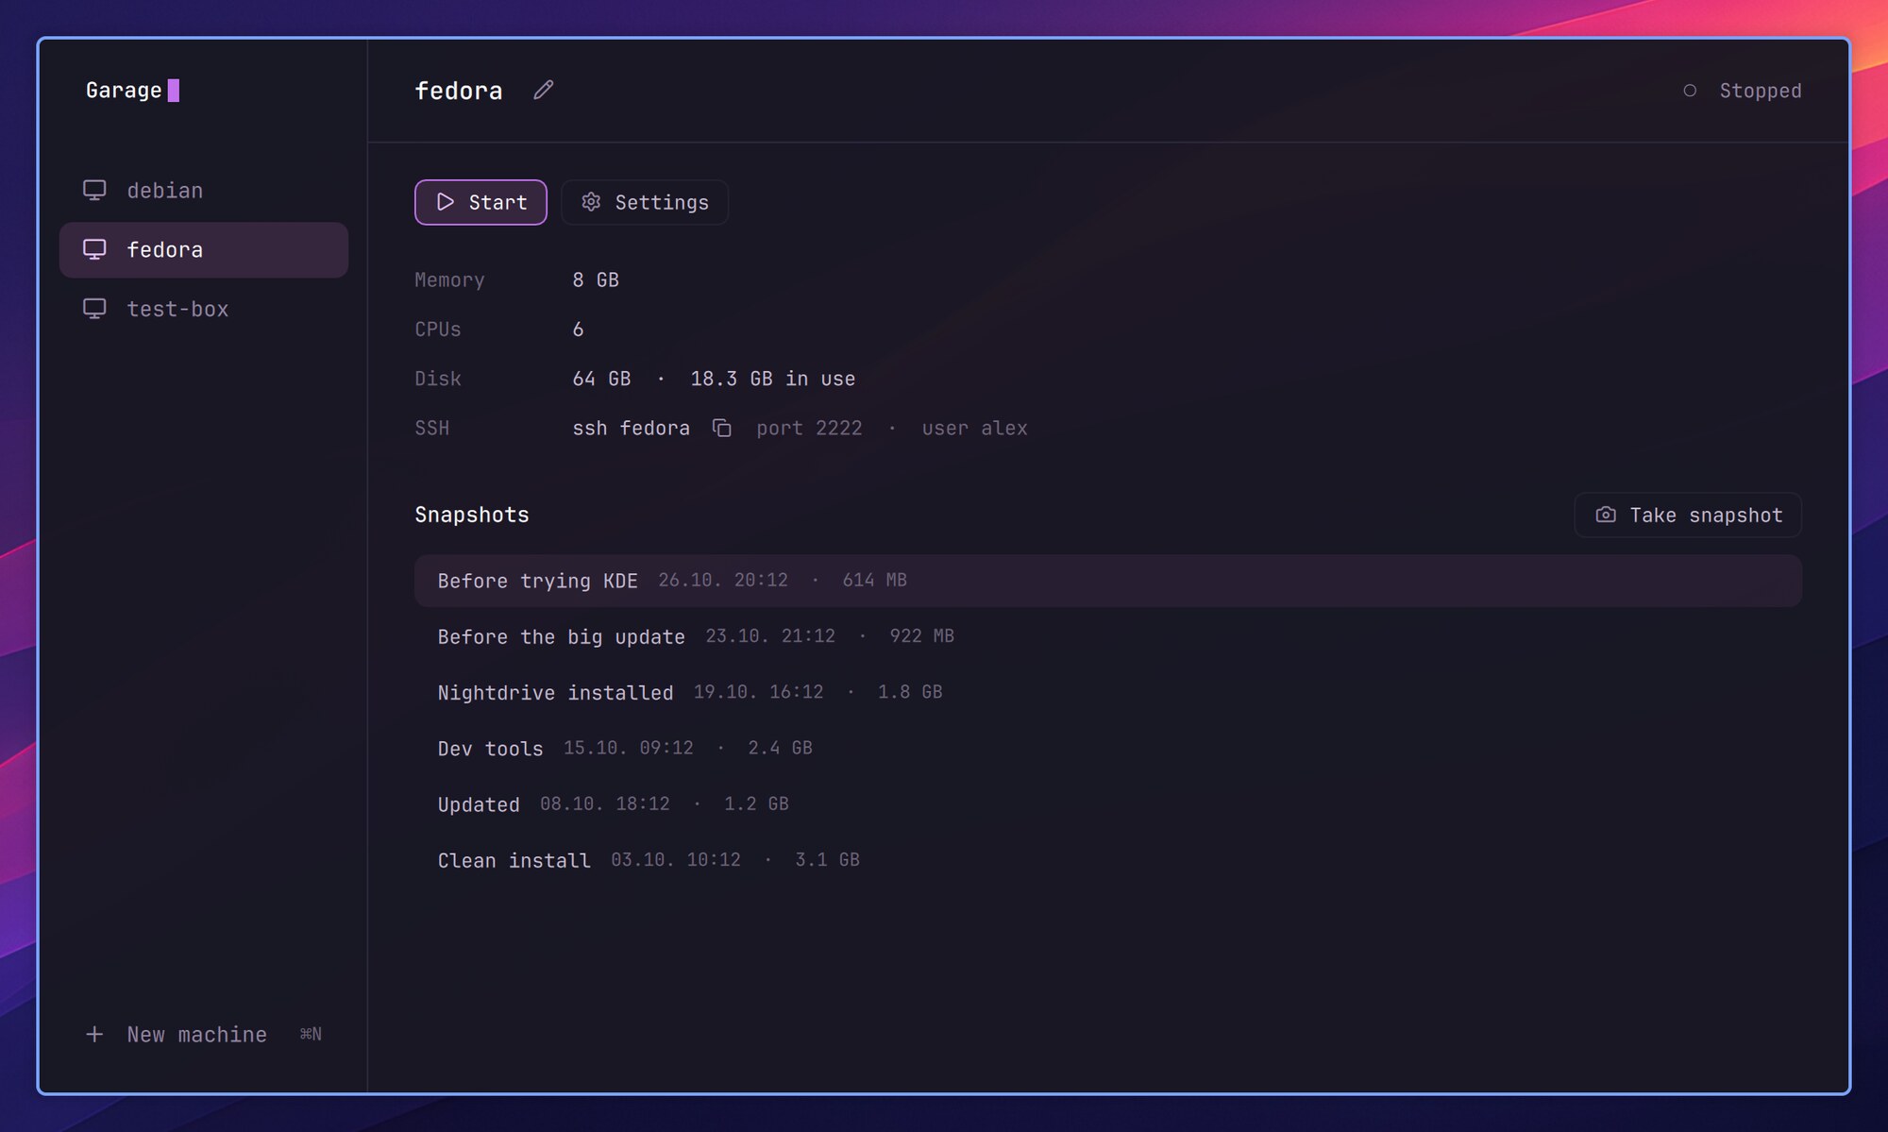
Task: Select snapshot Before the big update
Action: click(1108, 636)
